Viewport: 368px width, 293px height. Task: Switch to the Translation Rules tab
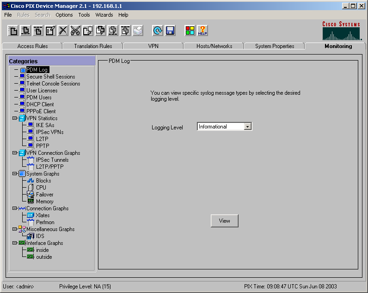[x=93, y=46]
